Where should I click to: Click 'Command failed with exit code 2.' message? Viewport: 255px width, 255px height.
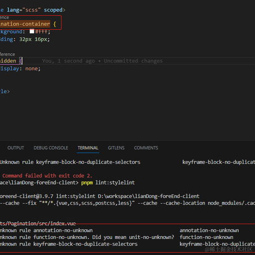pyautogui.click(x=47, y=176)
